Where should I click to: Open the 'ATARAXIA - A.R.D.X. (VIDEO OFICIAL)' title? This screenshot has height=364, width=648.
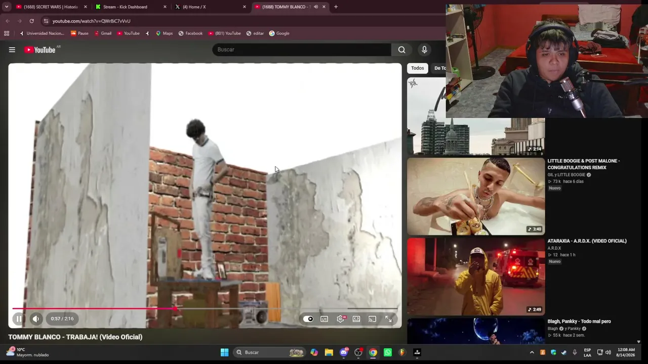pos(587,241)
